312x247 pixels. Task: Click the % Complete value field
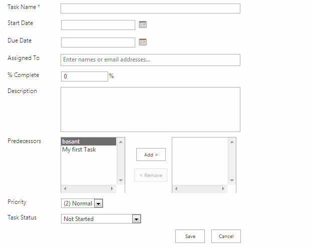click(x=85, y=76)
